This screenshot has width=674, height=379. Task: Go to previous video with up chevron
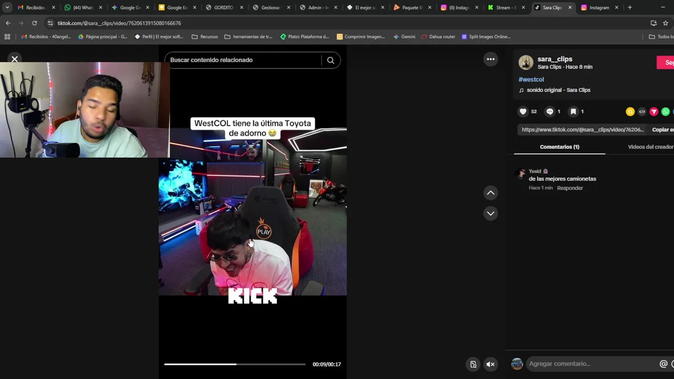[491, 193]
